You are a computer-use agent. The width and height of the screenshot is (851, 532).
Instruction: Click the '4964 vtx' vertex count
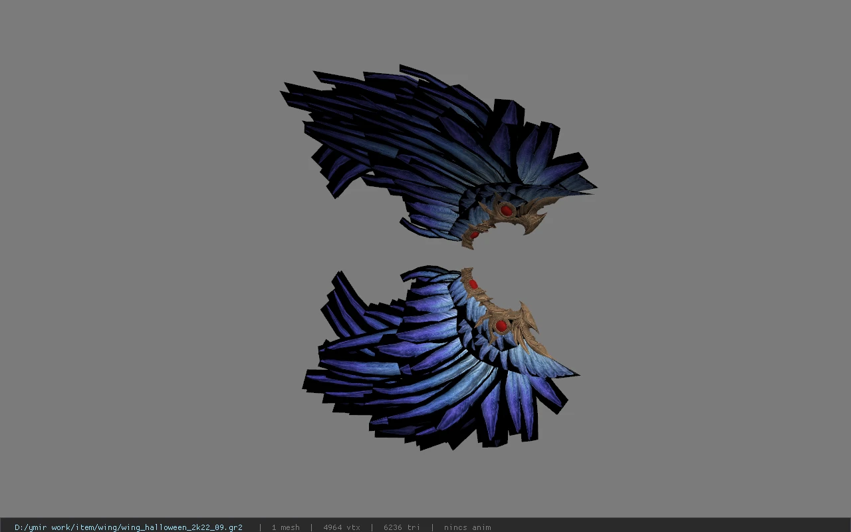[x=342, y=527]
